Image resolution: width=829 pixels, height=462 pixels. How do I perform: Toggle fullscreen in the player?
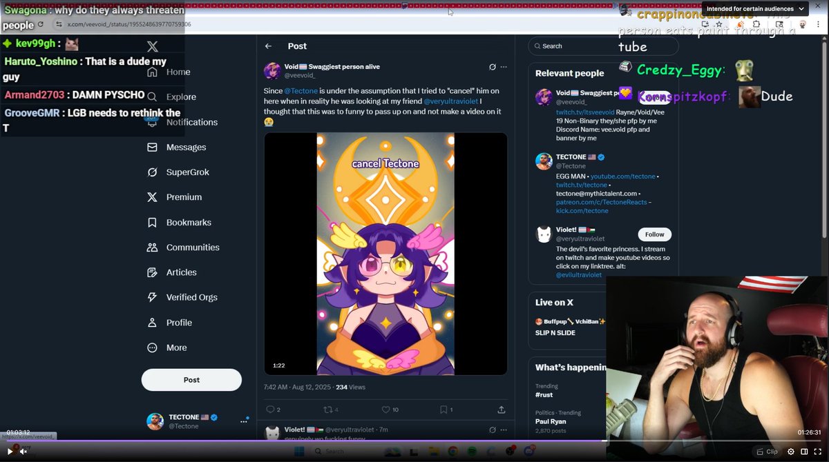point(818,452)
